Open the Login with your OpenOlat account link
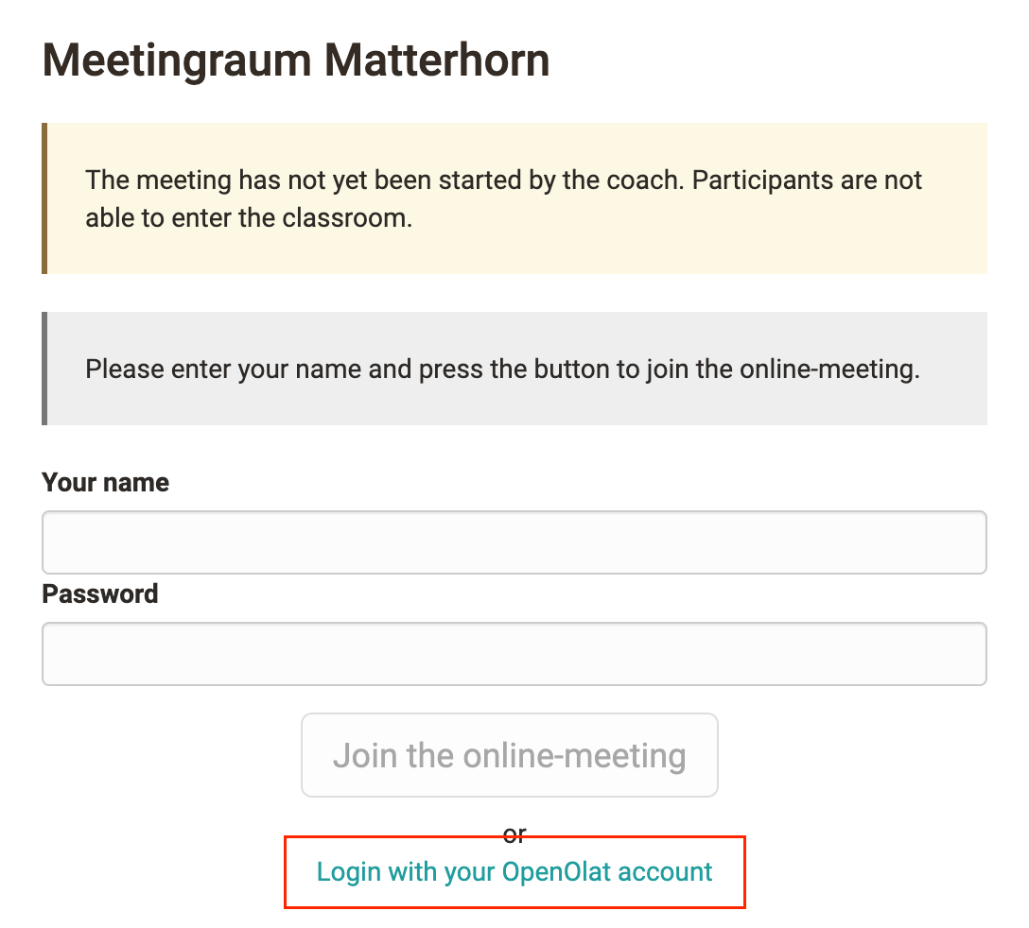The height and width of the screenshot is (928, 1029). tap(514, 871)
